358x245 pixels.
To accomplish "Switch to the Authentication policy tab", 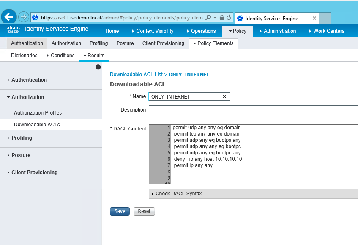I will [x=27, y=43].
